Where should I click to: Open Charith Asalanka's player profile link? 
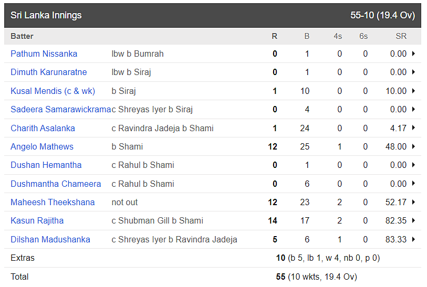tap(43, 128)
